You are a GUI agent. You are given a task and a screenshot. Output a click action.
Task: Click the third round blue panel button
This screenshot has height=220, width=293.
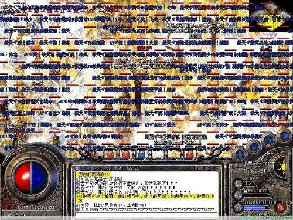(x=269, y=140)
